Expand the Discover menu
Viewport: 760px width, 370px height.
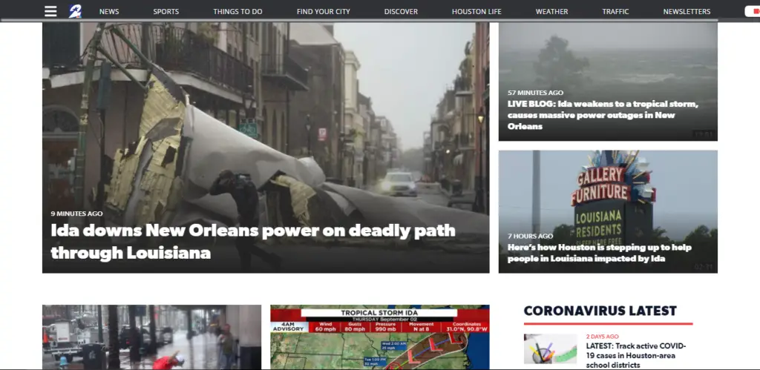point(401,12)
